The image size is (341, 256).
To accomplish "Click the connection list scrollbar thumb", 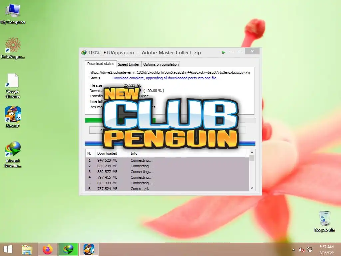I will (252, 158).
